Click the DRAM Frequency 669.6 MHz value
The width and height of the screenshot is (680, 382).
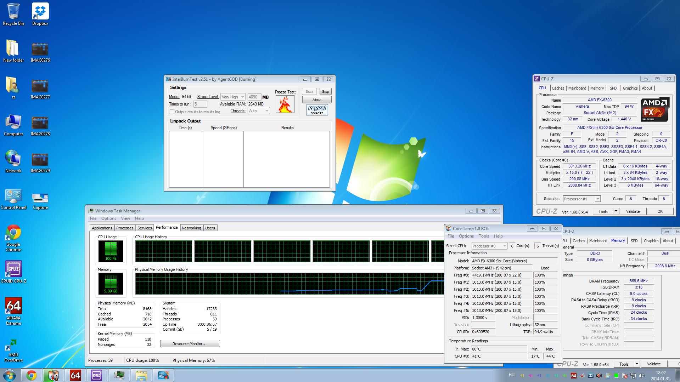(x=639, y=281)
